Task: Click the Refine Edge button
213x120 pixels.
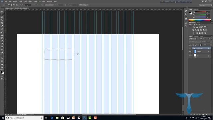Action: 84,5
